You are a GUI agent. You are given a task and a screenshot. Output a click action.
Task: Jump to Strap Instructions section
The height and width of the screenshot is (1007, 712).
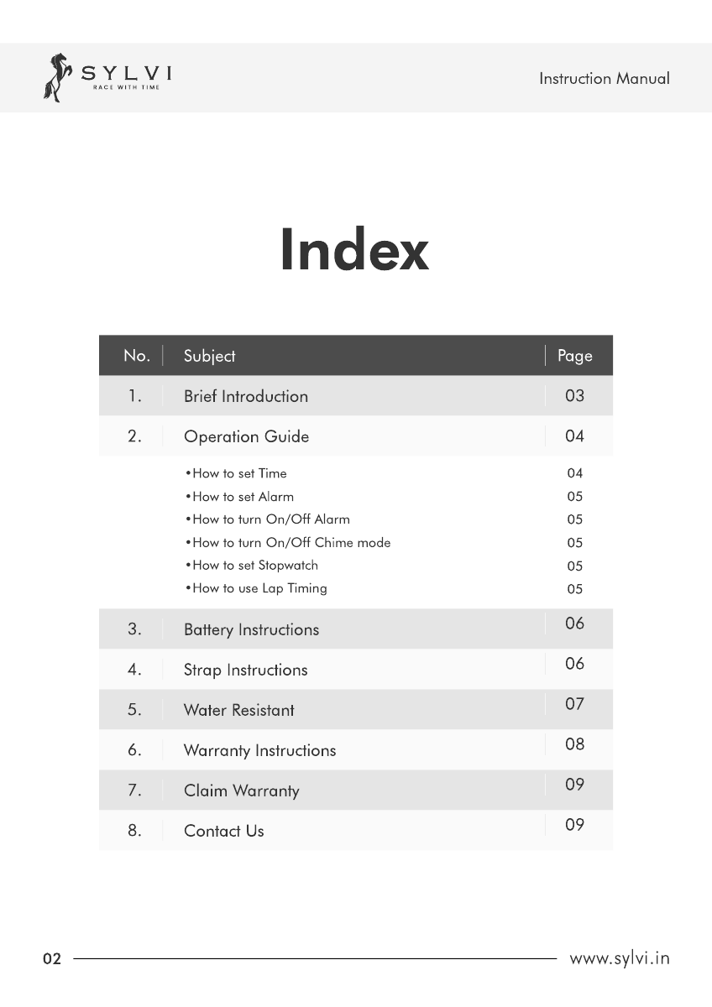point(245,670)
